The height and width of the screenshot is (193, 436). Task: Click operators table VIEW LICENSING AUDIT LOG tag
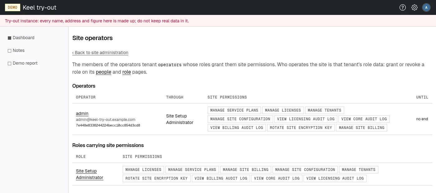(x=306, y=119)
